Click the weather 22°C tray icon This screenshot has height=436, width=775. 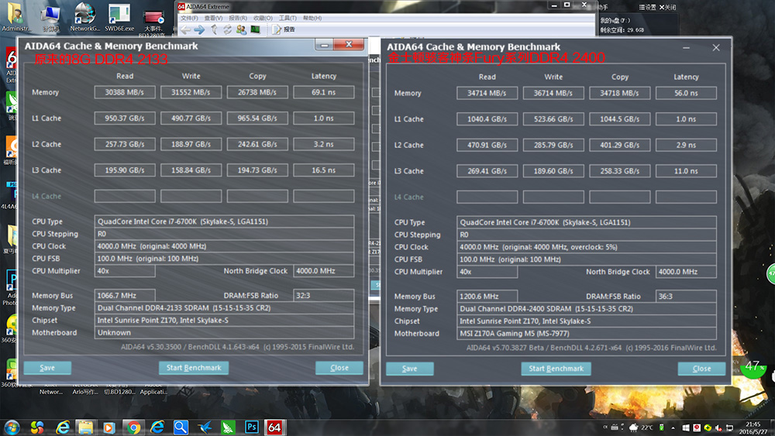click(x=641, y=427)
